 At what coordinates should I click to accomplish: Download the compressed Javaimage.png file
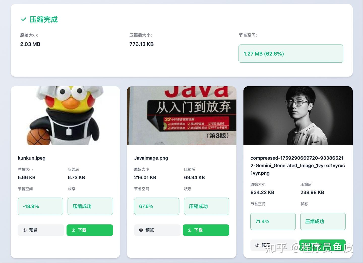[206, 230]
